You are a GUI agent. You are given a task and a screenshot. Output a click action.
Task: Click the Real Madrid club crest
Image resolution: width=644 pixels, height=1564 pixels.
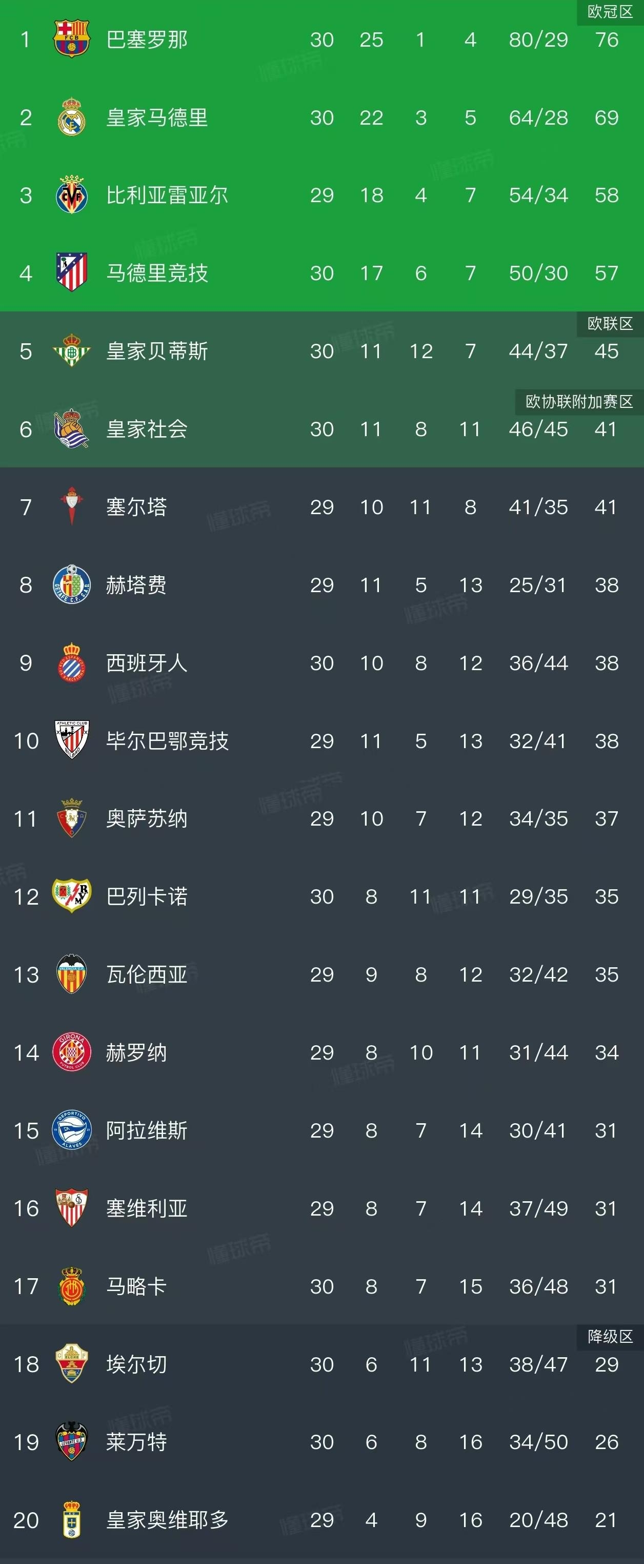tap(73, 117)
